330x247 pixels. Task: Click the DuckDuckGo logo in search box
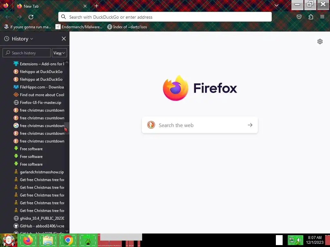[151, 125]
